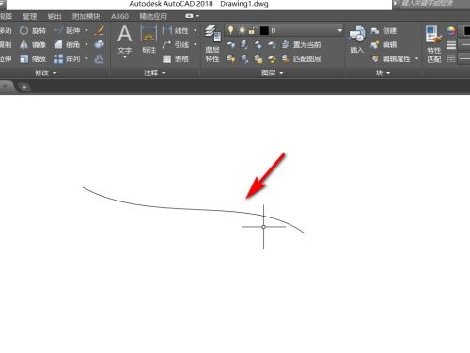Image resolution: width=470 pixels, height=353 pixels.
Task: Click the Offset tool icon
Action: coord(100,59)
